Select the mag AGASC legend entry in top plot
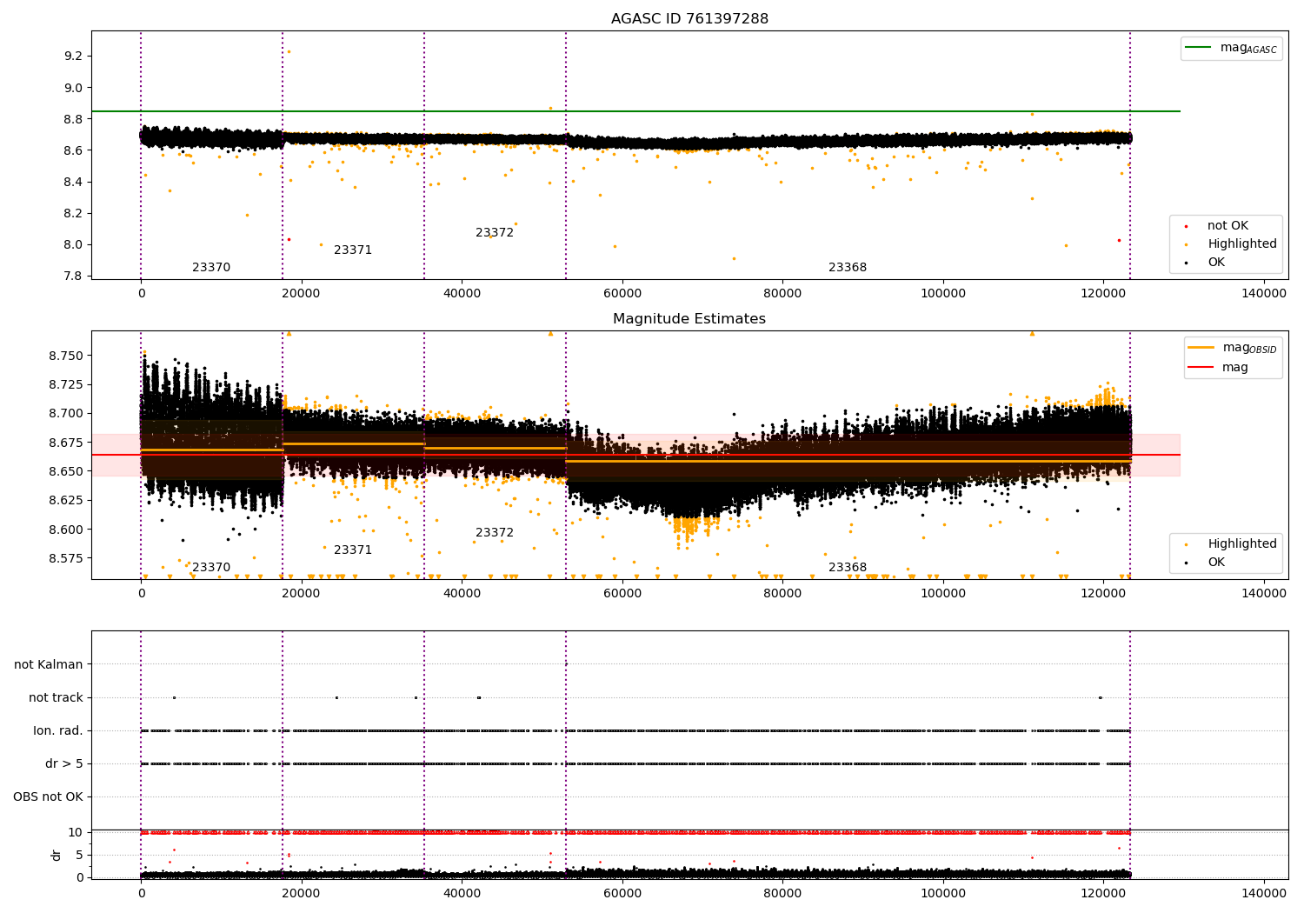Viewport: 1304px width, 913px height. 1231,49
